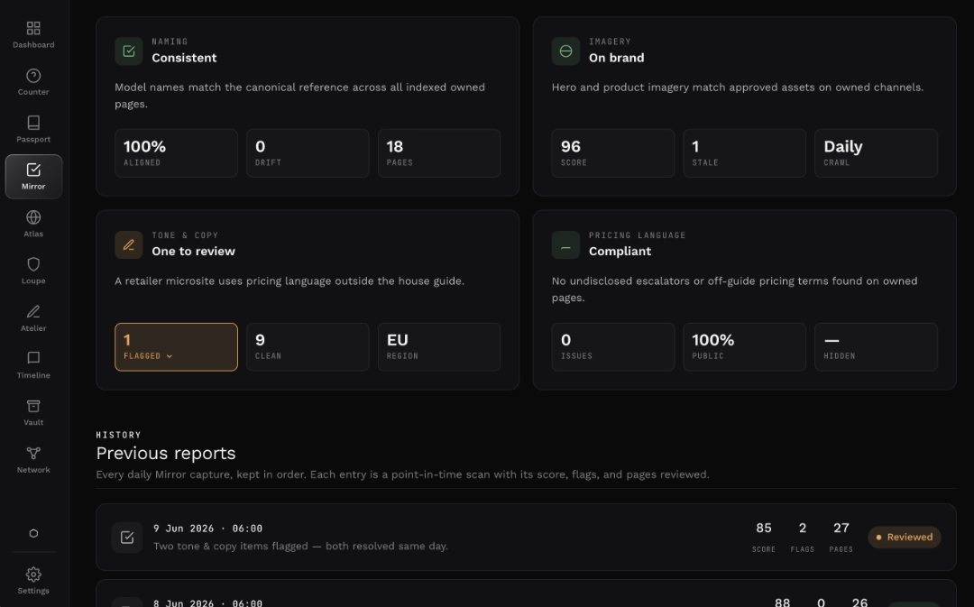This screenshot has width=974, height=607.
Task: Open the Network nodes icon
Action: click(x=33, y=460)
